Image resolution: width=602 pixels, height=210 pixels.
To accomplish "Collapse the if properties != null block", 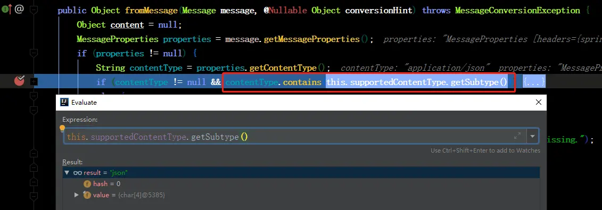I will [34, 53].
